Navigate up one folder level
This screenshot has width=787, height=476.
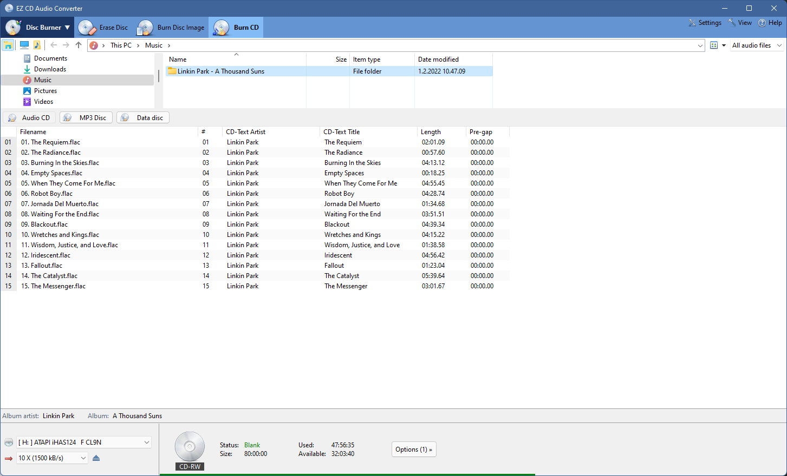pyautogui.click(x=78, y=45)
